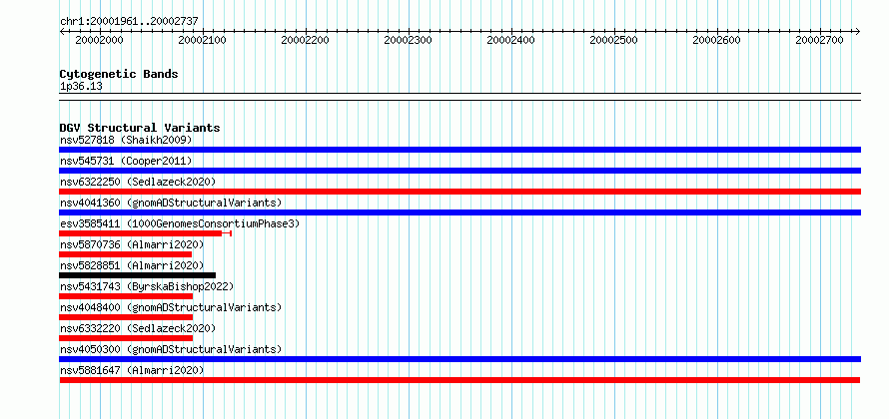Open variant label nsv5431743 (ByrskaBishop2022)
Image resolution: width=889 pixels, height=419 pixels.
147,286
